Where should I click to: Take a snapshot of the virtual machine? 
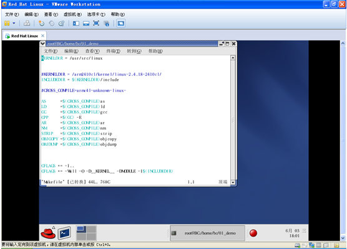point(41,23)
